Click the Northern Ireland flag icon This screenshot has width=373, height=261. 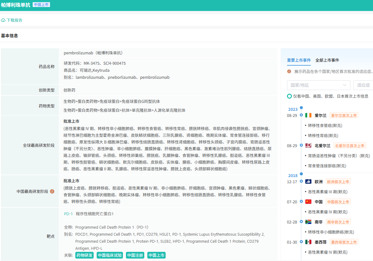pos(308,146)
